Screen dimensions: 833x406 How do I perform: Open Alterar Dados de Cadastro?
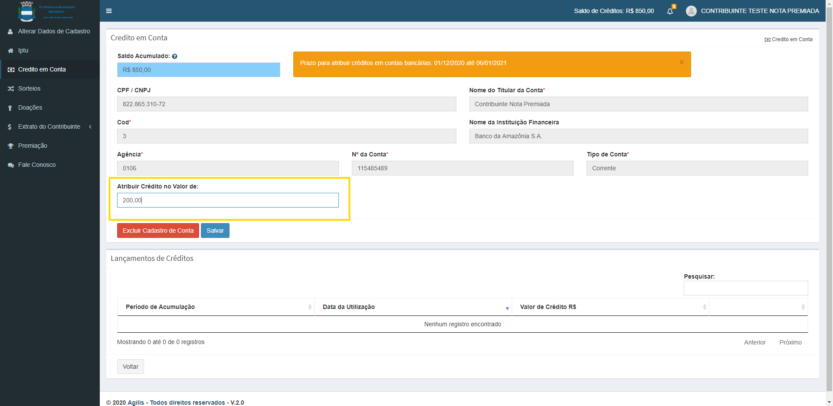(x=54, y=31)
